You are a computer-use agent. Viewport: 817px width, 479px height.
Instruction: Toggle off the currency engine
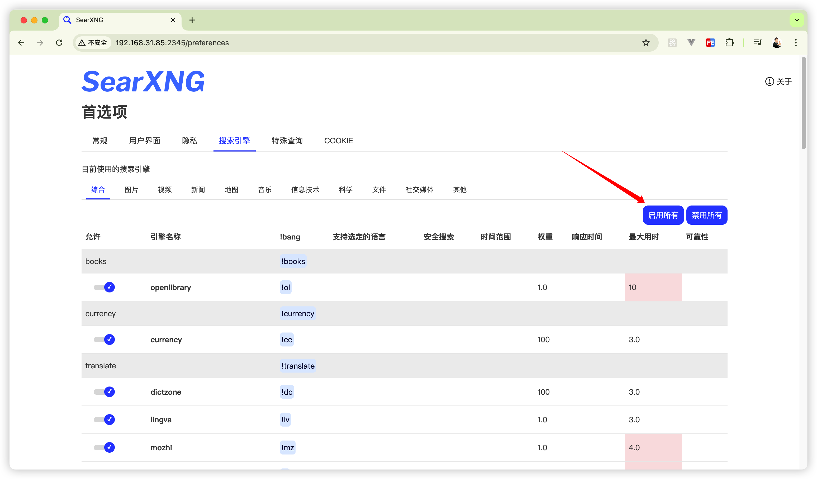point(104,340)
